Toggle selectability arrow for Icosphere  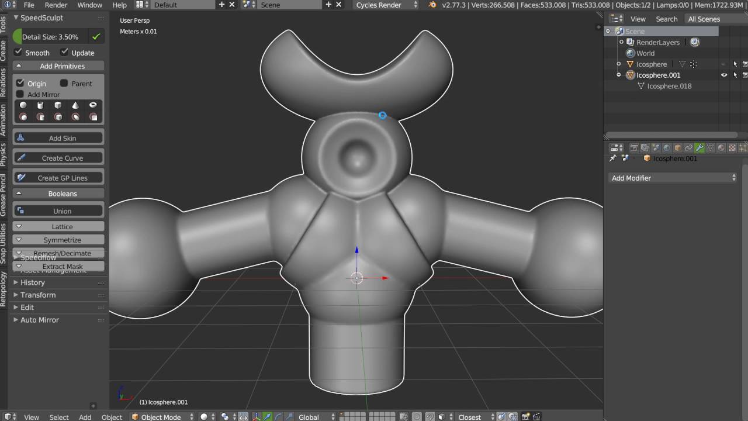tap(735, 64)
